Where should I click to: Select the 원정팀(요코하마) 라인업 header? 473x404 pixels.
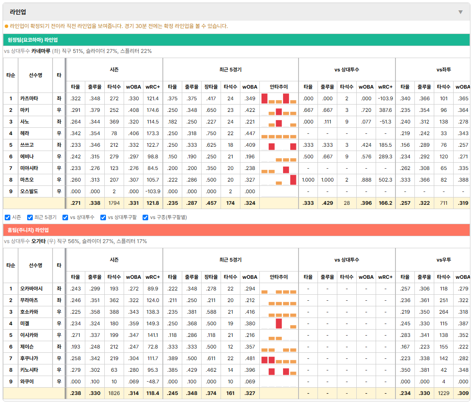[x=236, y=40]
